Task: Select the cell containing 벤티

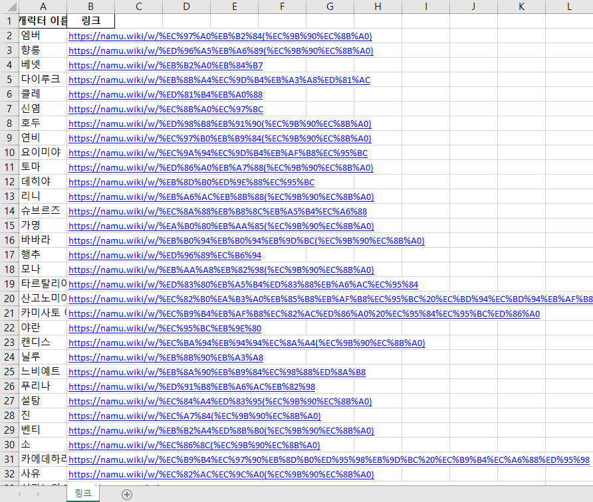Action: [43, 430]
